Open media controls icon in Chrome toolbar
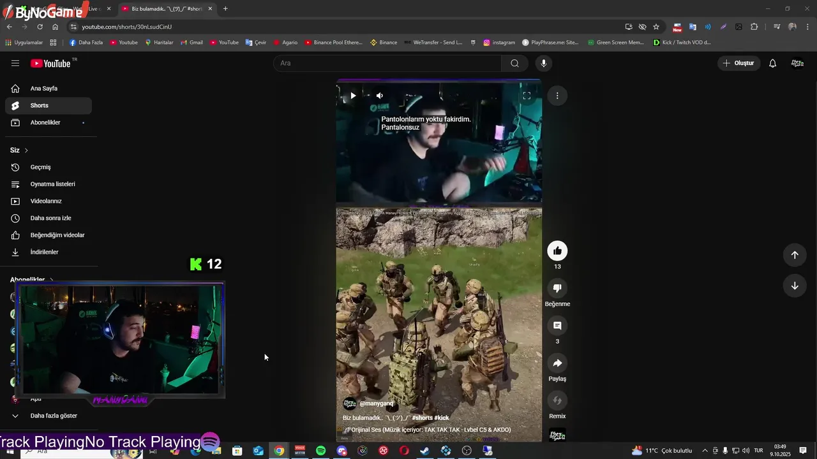 coord(777,27)
